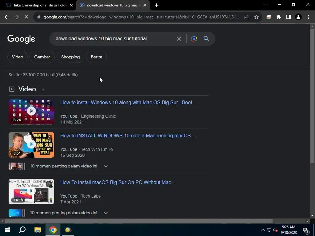This screenshot has height=236, width=315.
Task: Open a new tab with plus button
Action: [x=157, y=6]
